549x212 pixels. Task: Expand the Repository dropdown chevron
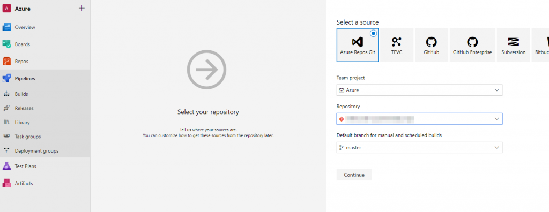point(496,119)
